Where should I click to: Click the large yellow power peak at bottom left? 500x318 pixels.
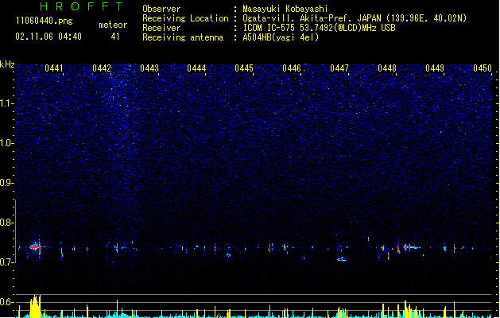click(35, 306)
